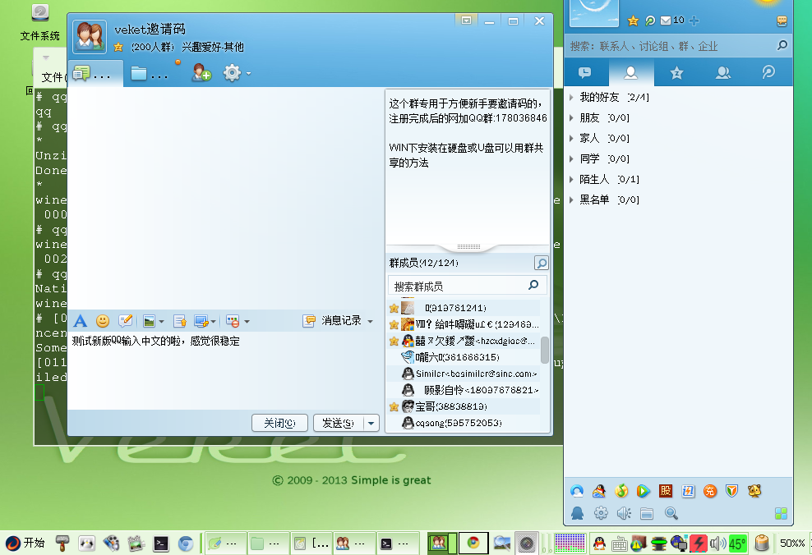Launch QQ Game icon in app tray
Screen dimensions: 812x555
599,491
